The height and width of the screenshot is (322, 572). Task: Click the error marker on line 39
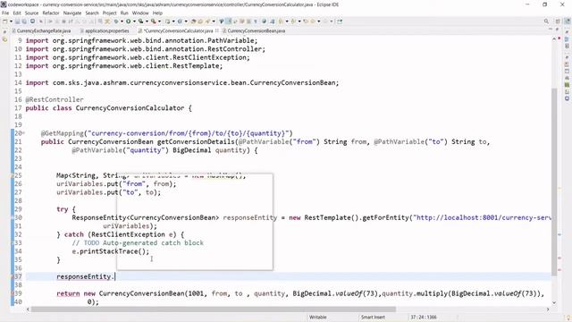13,293
